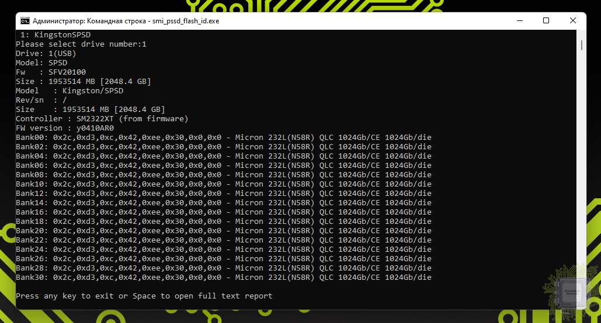The height and width of the screenshot is (323, 601).
Task: Click the 'Rev/sn : /' line
Action: [41, 100]
